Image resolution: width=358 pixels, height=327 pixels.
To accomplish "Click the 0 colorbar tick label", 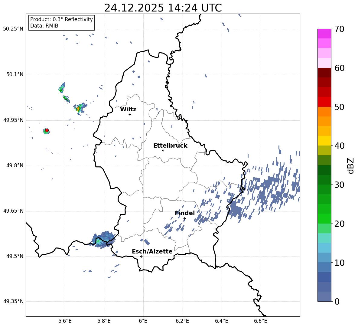I will click(x=337, y=301).
